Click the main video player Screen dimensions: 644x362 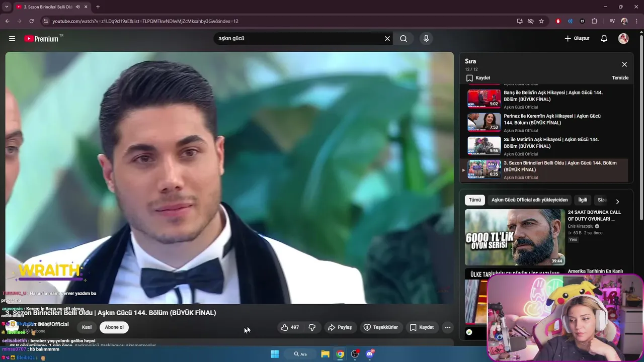click(x=229, y=178)
